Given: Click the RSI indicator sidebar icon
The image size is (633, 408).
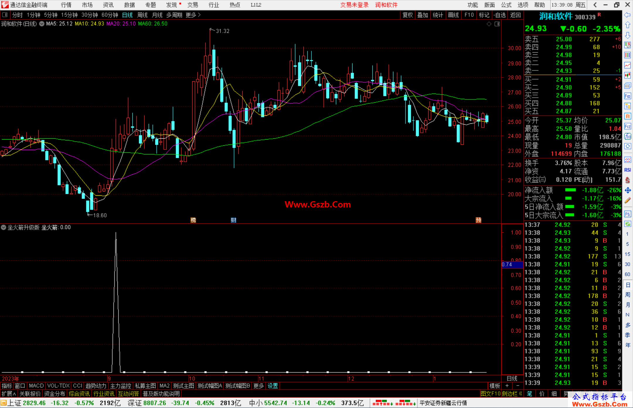Looking at the screenshot, I should pyautogui.click(x=627, y=170).
